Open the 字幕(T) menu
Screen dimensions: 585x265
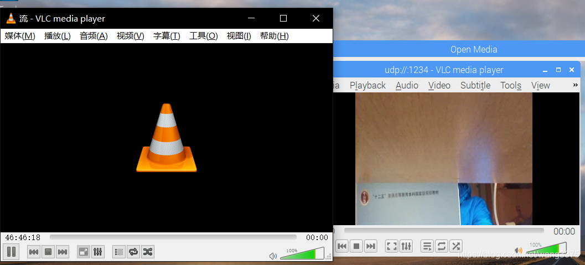pos(167,36)
